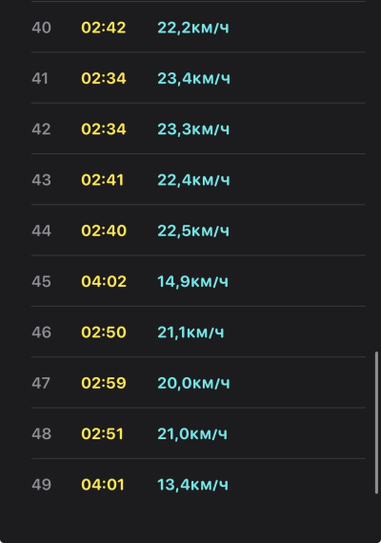Screen dimensions: 381x543
Task: Click the 14,9км/ч speed value
Action: pyautogui.click(x=193, y=282)
